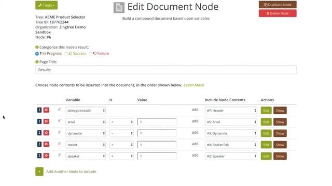This screenshot has width=332, height=186.
Task: Click the reorder handle icon for the speaker row
Action: point(39,156)
